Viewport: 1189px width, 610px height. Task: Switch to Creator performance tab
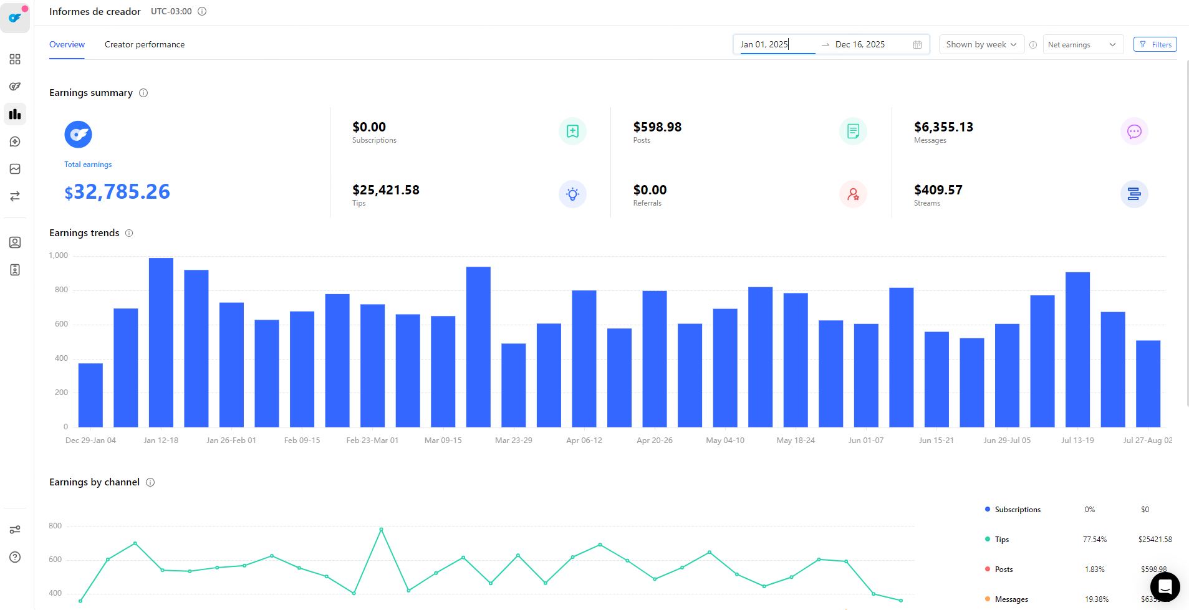pyautogui.click(x=145, y=45)
